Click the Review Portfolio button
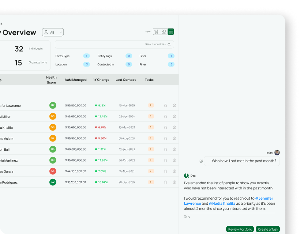Screen dimensions: 300x234 pos(240,229)
